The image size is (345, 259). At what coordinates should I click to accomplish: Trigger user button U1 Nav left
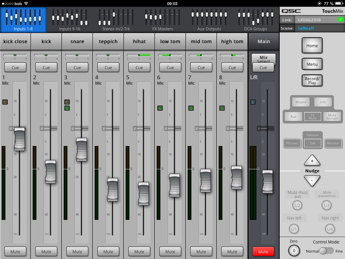[294, 229]
